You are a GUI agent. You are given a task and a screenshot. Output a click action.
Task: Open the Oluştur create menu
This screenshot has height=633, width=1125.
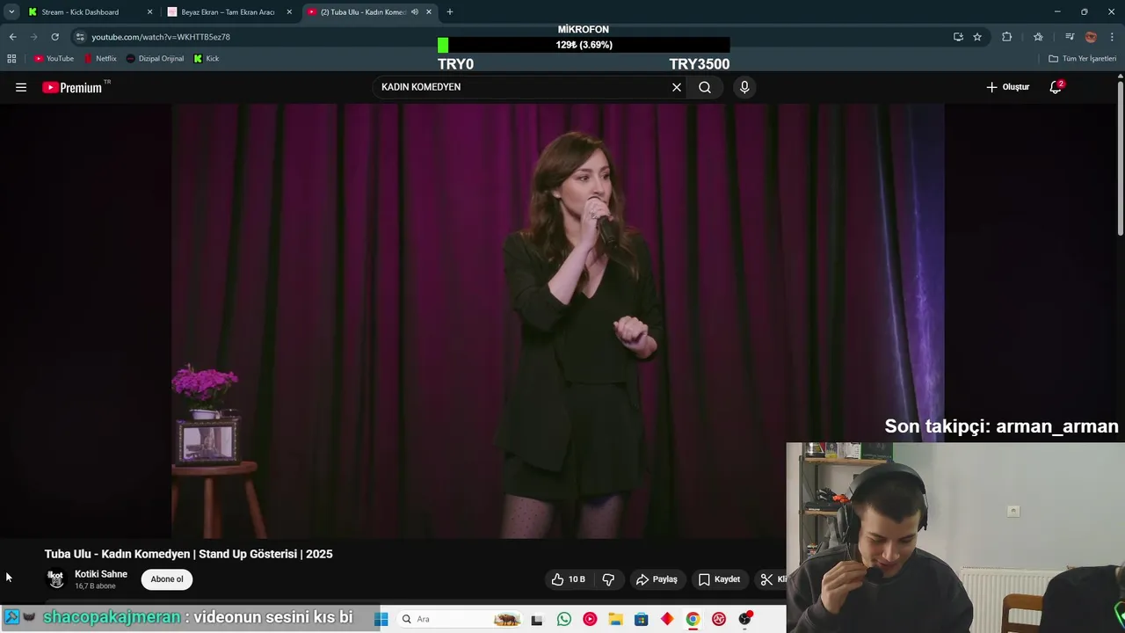click(1007, 87)
